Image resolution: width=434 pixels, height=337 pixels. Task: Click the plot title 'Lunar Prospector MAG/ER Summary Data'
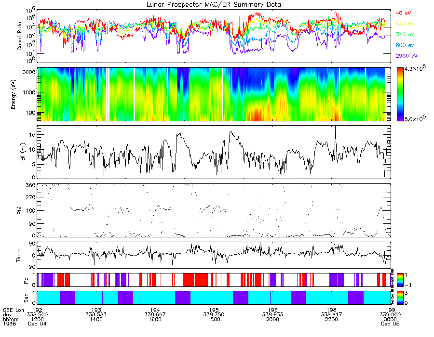(x=214, y=5)
